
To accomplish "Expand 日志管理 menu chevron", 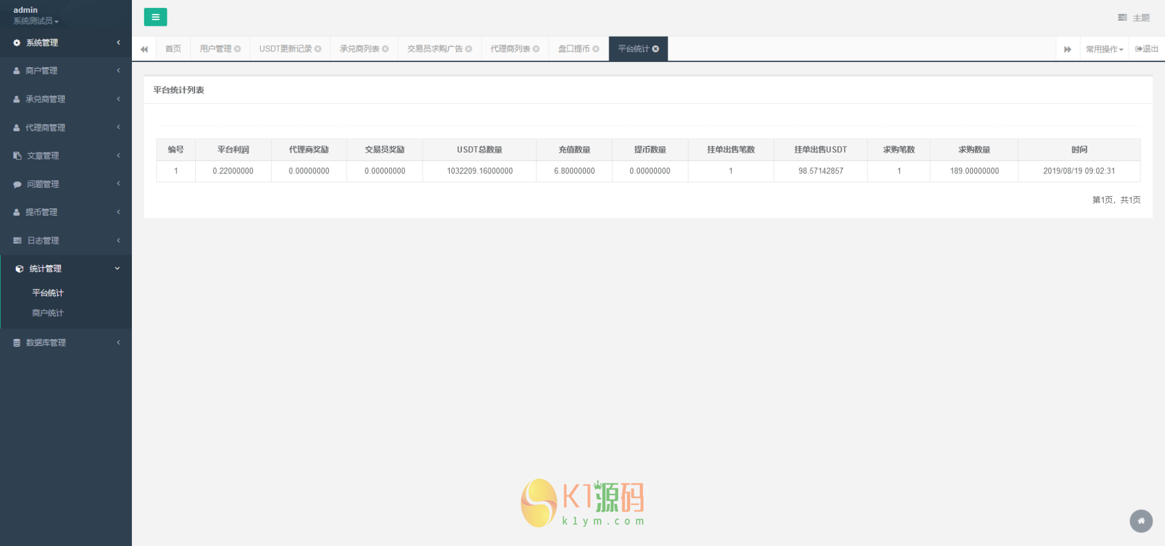I will click(x=118, y=240).
